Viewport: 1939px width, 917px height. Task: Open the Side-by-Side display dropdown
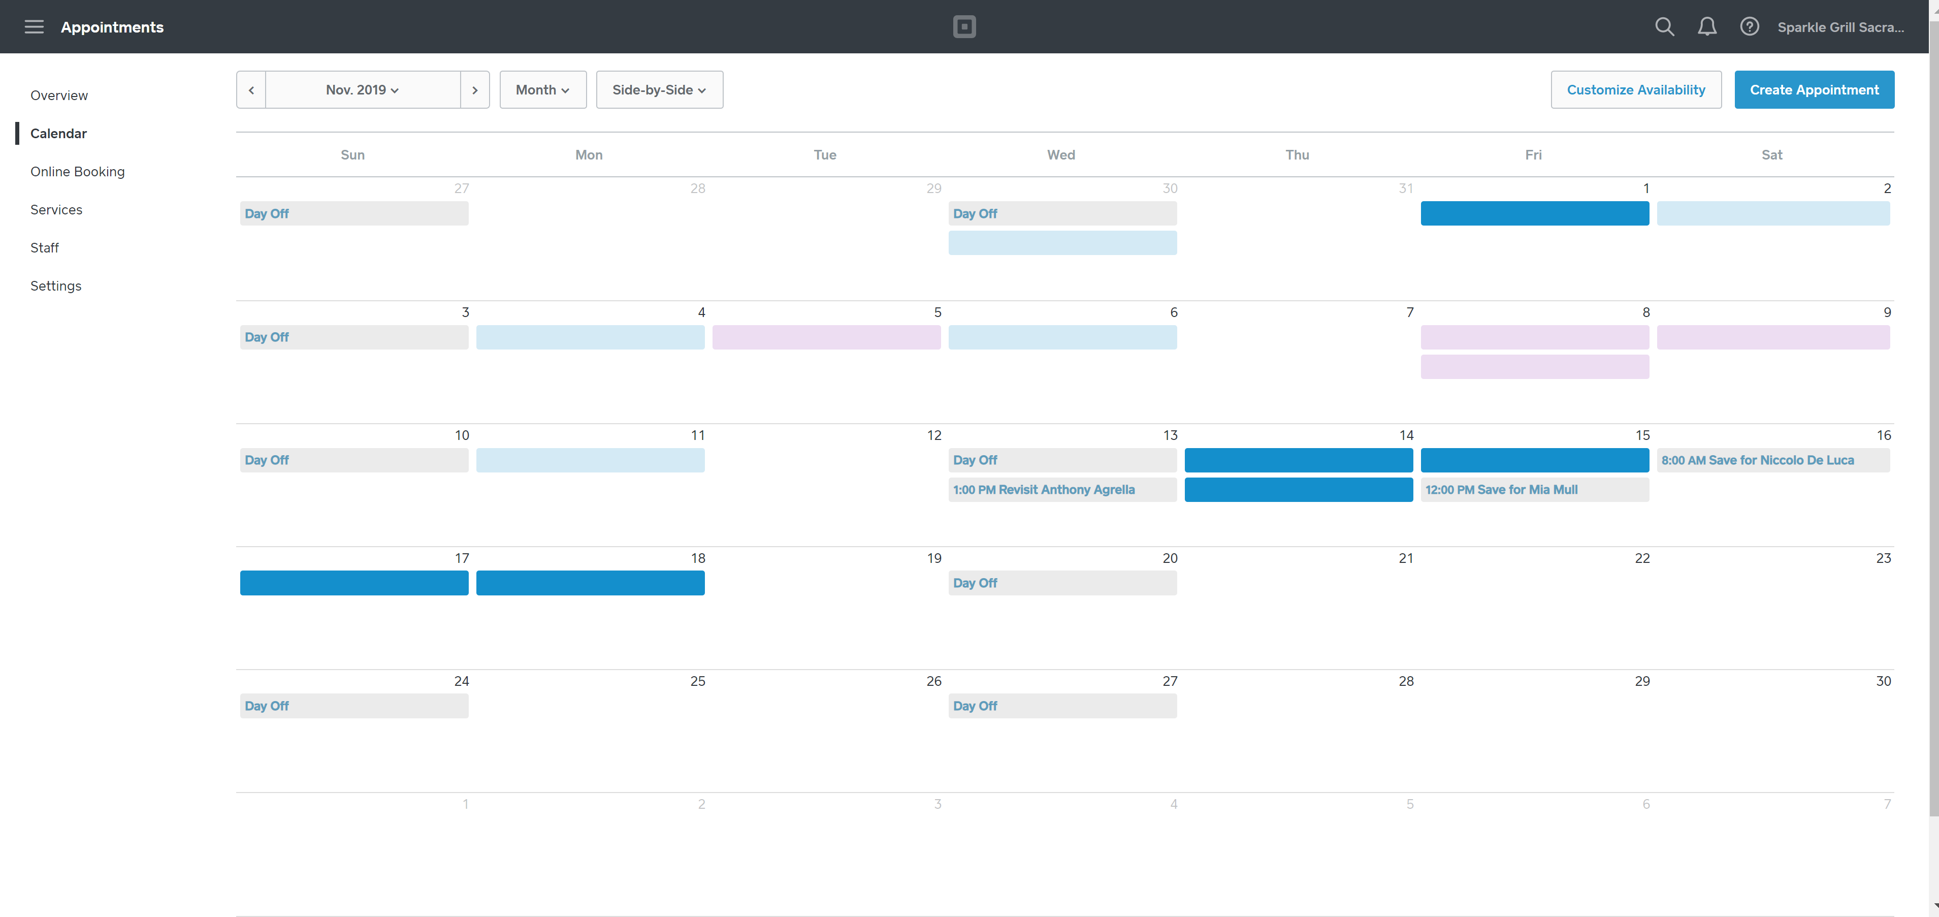(659, 89)
